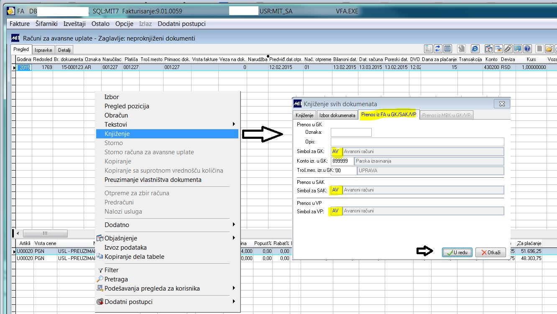The width and height of the screenshot is (557, 314).
Task: Click the Oznaka input field
Action: pos(351,133)
